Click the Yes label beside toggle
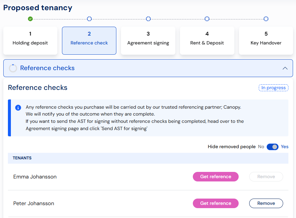 284,147
